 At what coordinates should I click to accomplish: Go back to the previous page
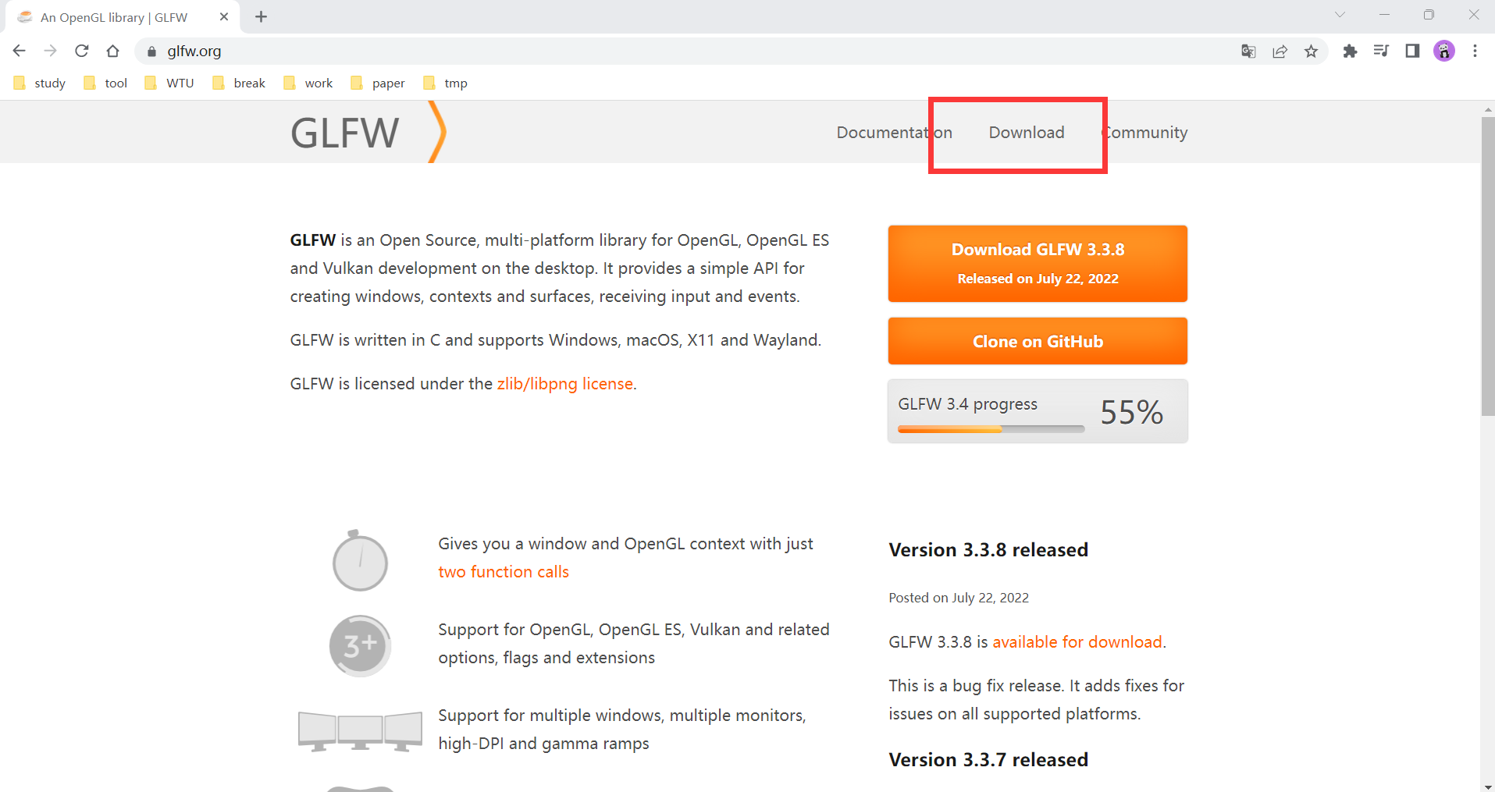20,51
